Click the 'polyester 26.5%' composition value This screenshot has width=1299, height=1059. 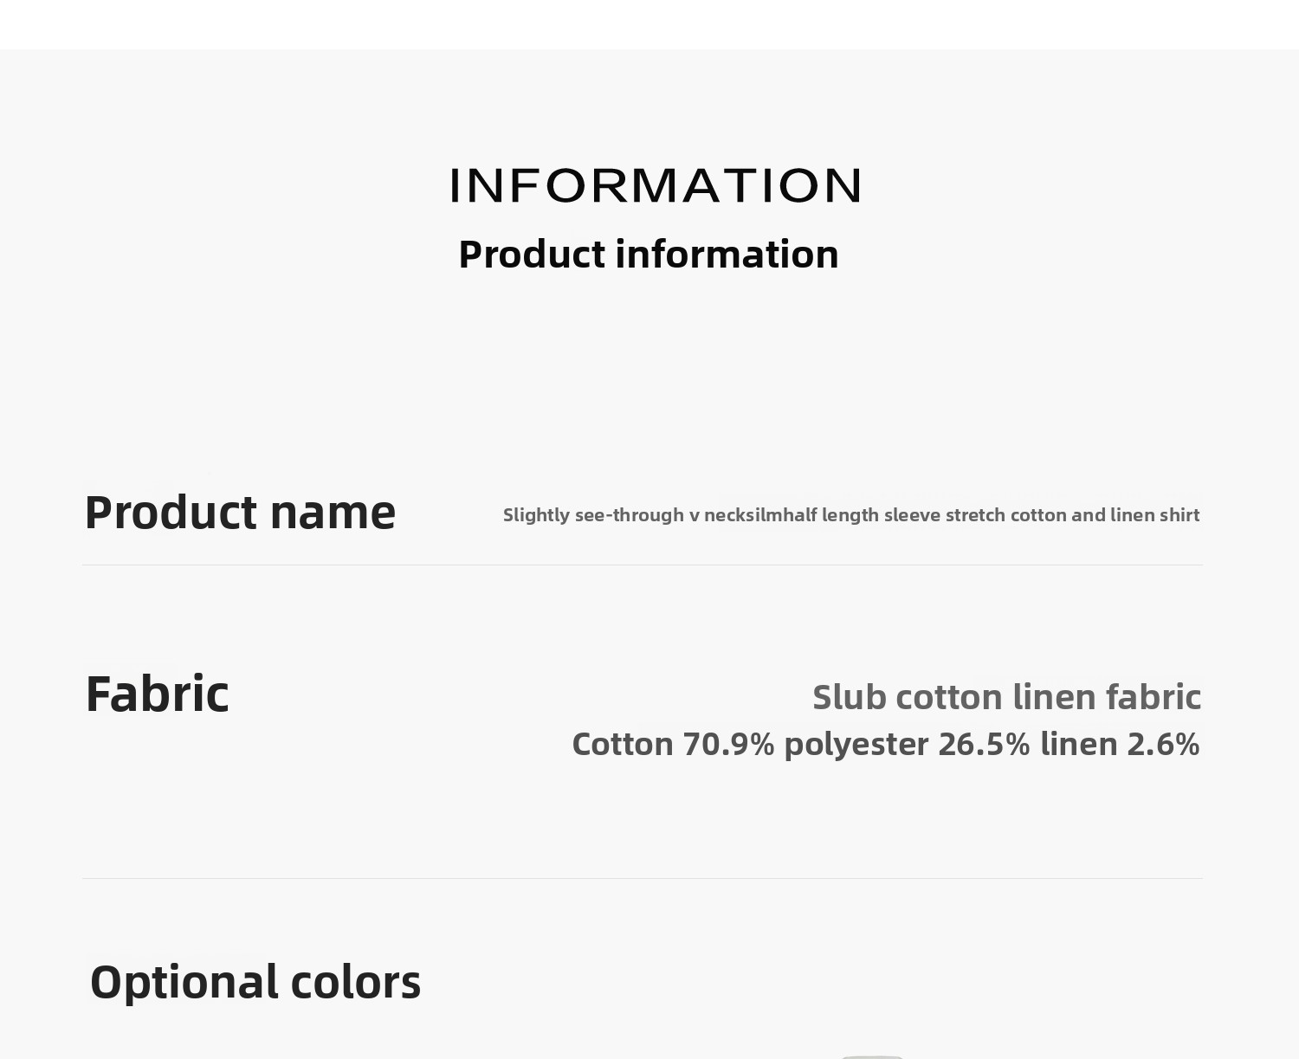[907, 745]
